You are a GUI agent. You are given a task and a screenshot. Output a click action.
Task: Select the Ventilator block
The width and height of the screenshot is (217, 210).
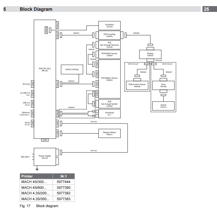click(109, 26)
